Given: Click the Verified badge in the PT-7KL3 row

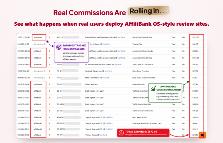Looking at the screenshot, I should click(108, 123).
